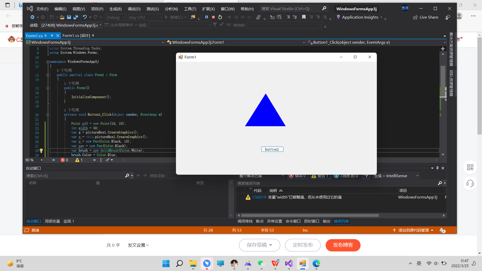Image resolution: width=482 pixels, height=271 pixels.
Task: Click the Open File folder icon
Action: tap(62, 17)
